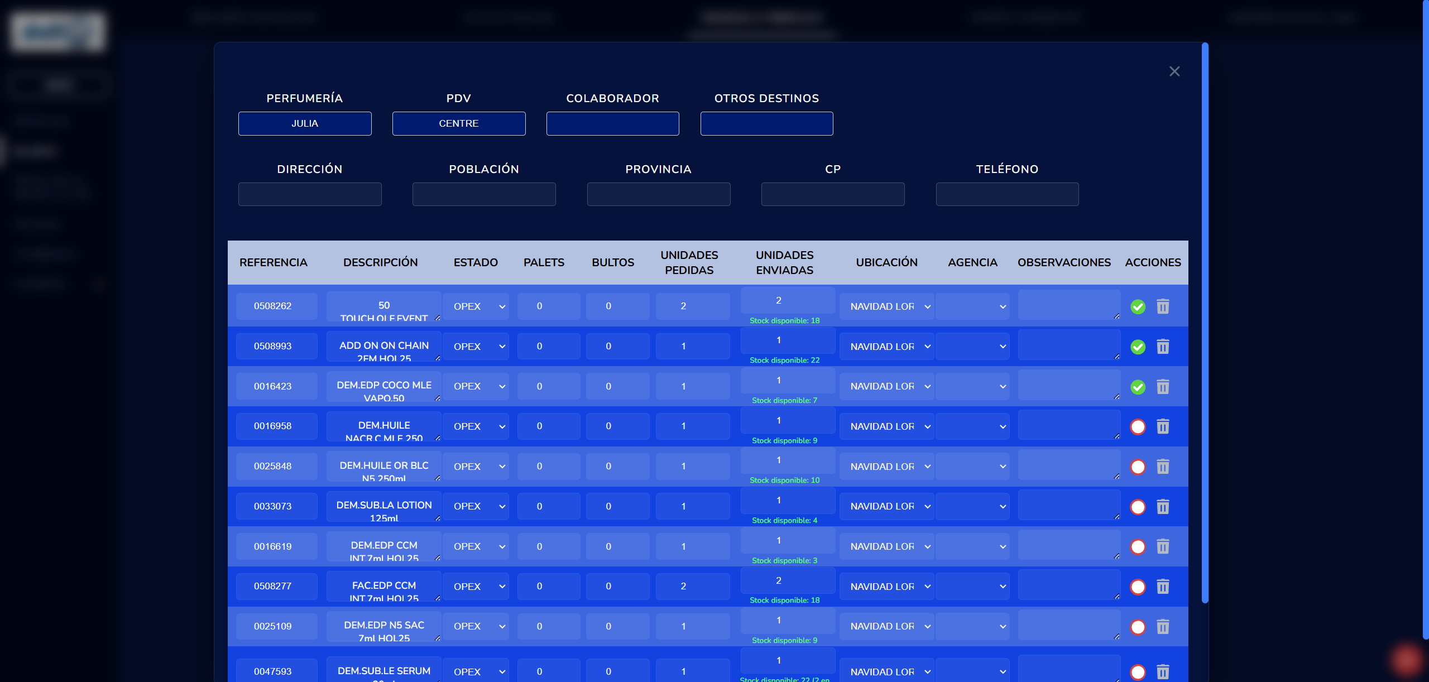
Task: Delete FAC.EDP CCM row 0508277
Action: [1163, 587]
